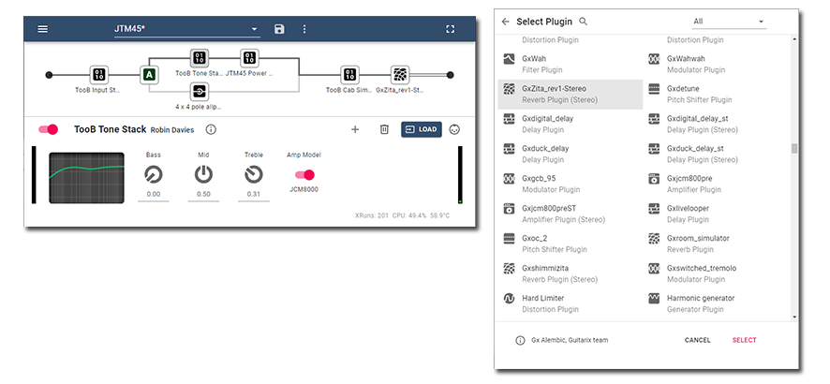Choose Gxshimmizita reverb plugin
The image size is (830, 384).
(571, 274)
